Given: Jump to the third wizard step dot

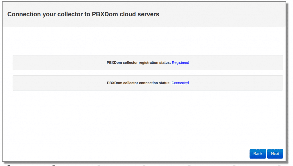Looking at the screenshot, I should coord(99,165).
